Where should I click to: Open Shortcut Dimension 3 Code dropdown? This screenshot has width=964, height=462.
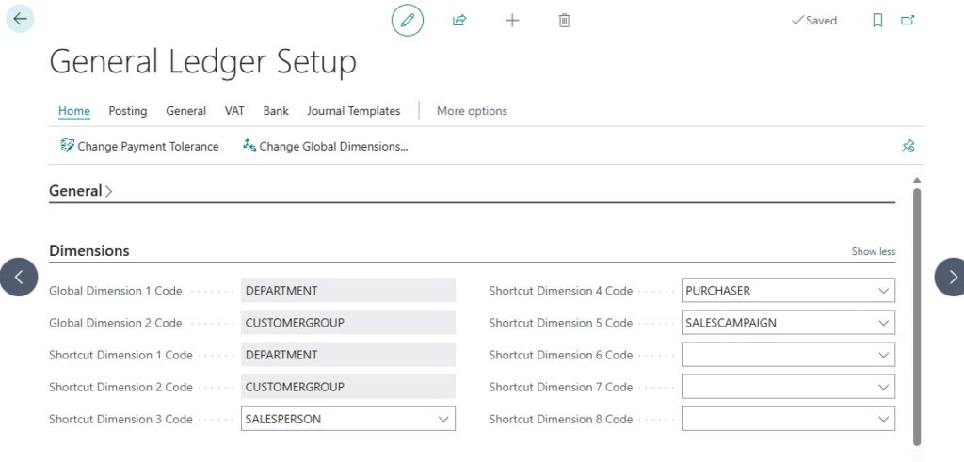pos(443,419)
